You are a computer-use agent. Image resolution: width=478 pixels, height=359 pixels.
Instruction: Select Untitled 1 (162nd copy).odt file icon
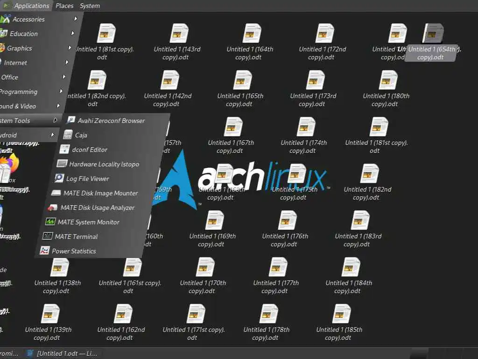click(x=123, y=314)
